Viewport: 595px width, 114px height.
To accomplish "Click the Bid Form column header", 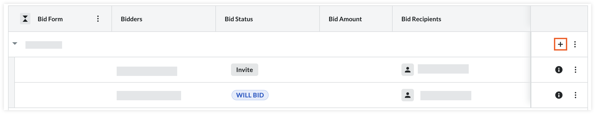I will pos(50,19).
